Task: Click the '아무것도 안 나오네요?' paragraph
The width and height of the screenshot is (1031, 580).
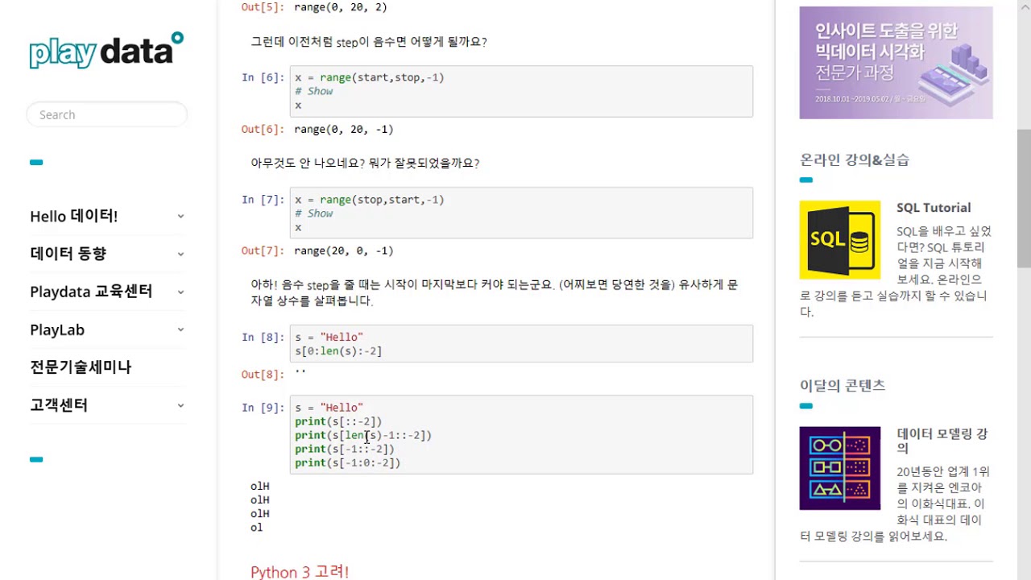Action: click(365, 163)
